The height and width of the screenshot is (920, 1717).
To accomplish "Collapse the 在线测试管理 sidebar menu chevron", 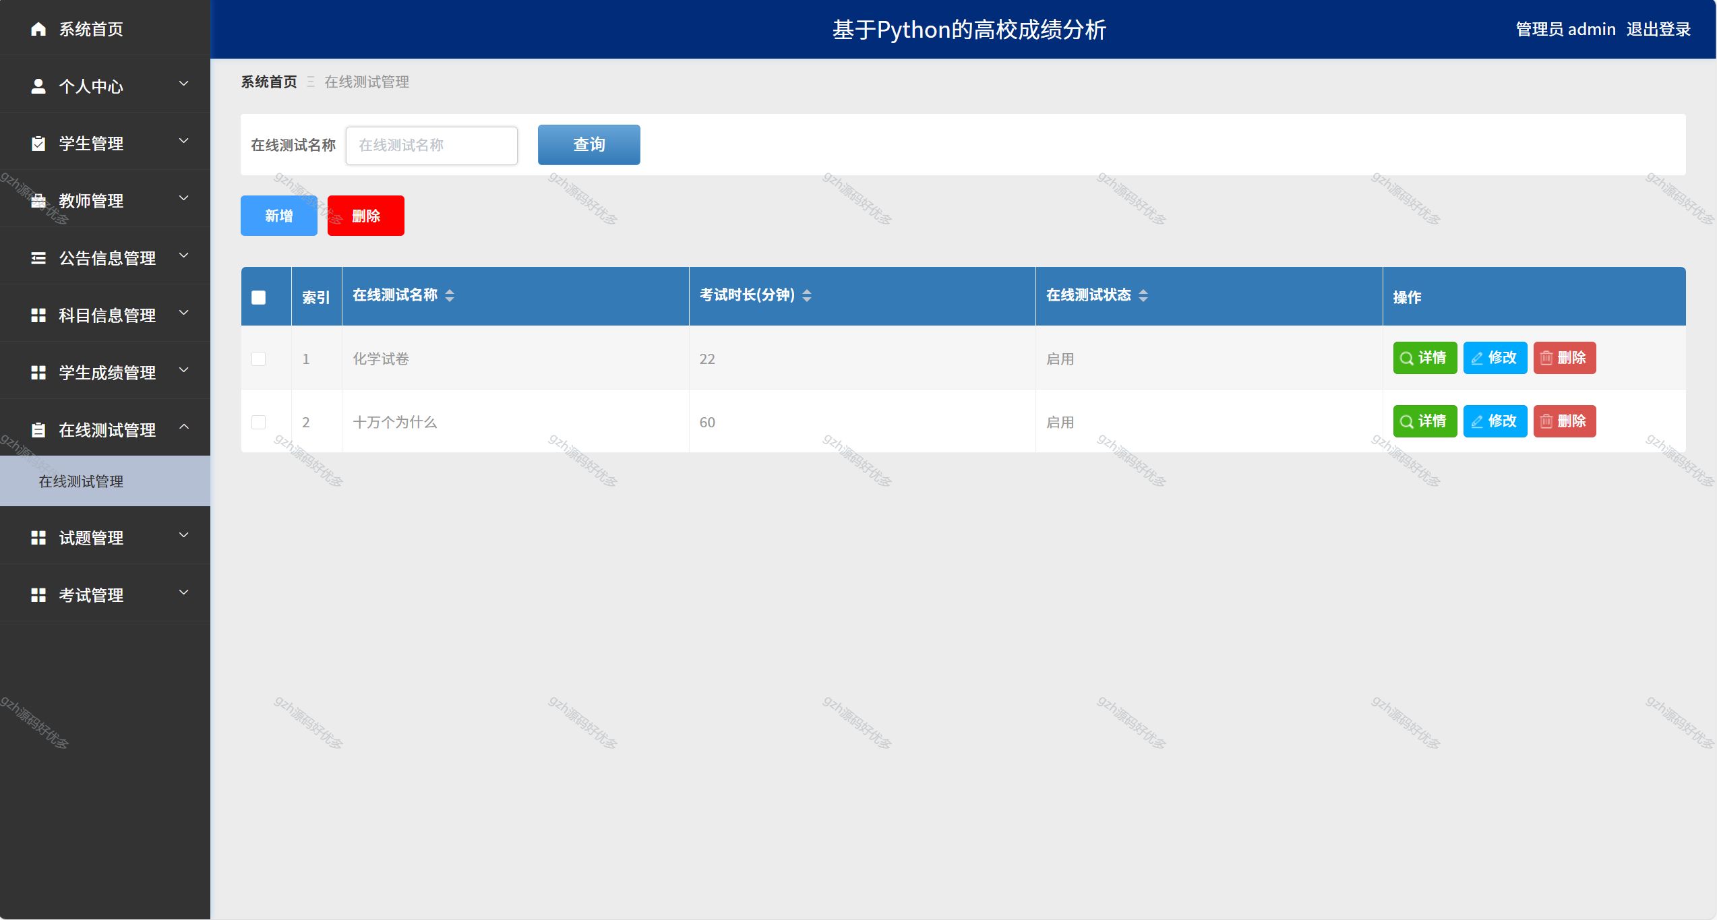I will click(183, 427).
